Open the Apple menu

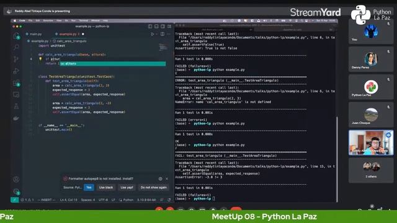(x=15, y=20)
